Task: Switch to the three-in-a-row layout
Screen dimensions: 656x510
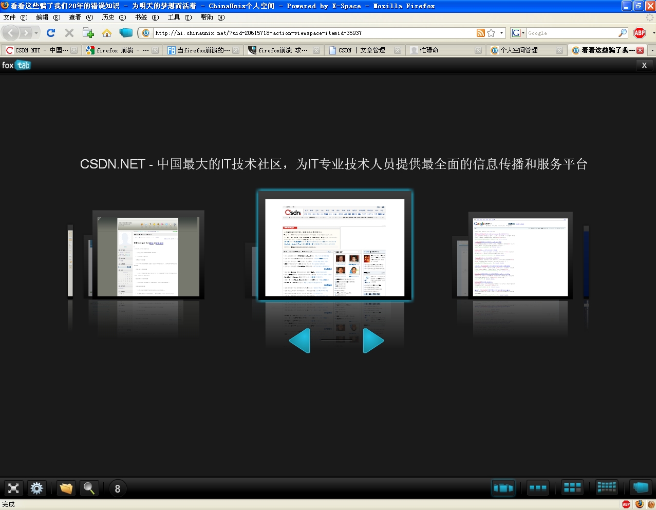Action: click(x=538, y=488)
